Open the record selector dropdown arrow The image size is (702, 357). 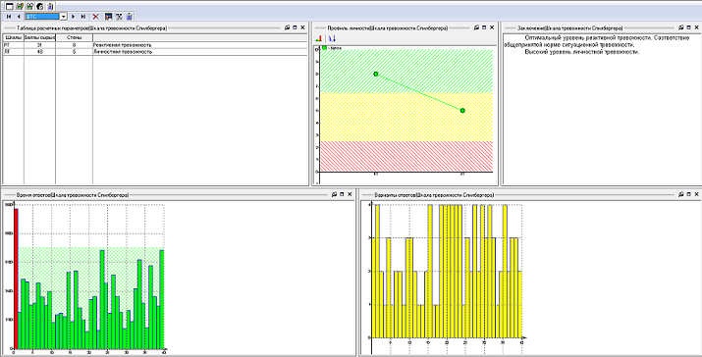[x=63, y=17]
